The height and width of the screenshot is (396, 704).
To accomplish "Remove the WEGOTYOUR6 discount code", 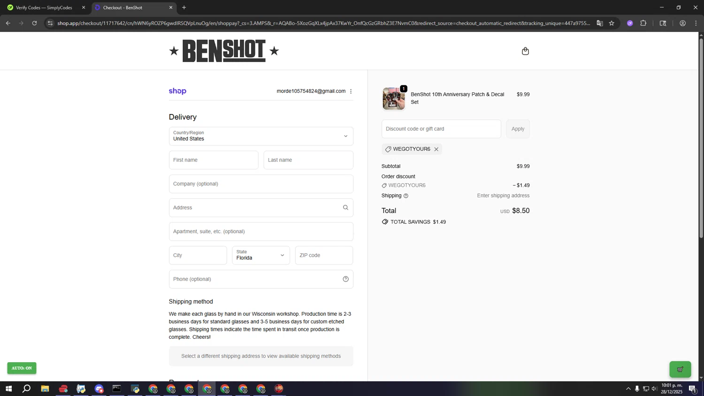I will click(436, 149).
